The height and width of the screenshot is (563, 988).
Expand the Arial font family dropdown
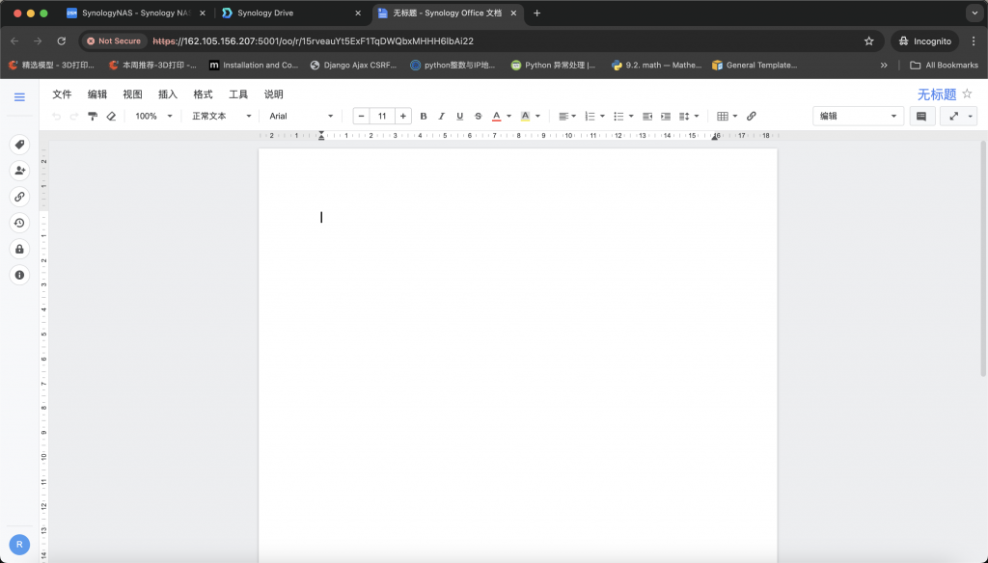(301, 116)
